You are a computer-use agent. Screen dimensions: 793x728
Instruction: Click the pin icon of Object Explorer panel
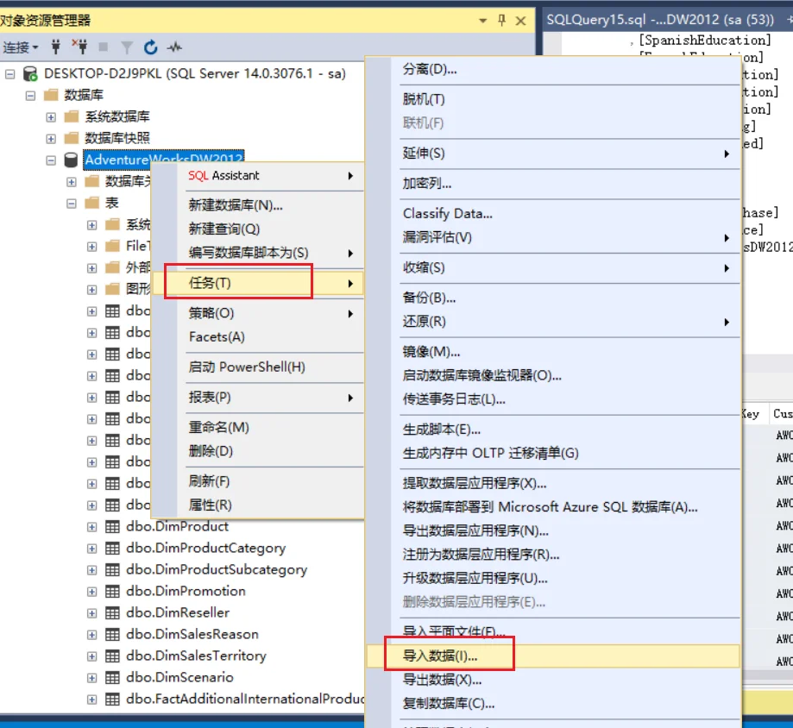click(x=501, y=20)
